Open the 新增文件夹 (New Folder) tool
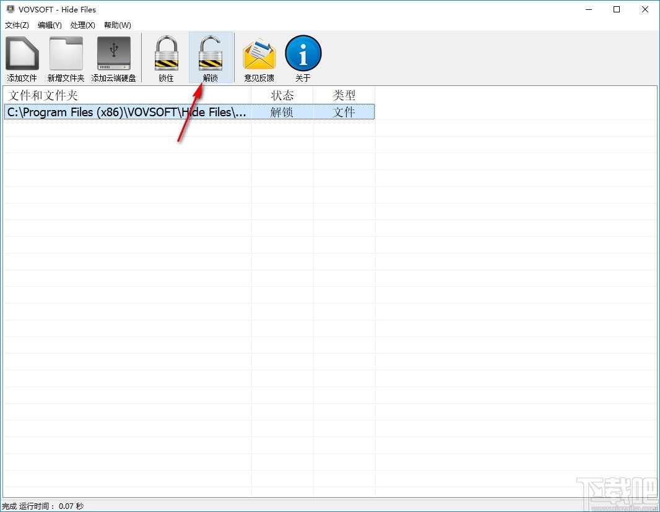This screenshot has height=512, width=660. pyautogui.click(x=66, y=58)
